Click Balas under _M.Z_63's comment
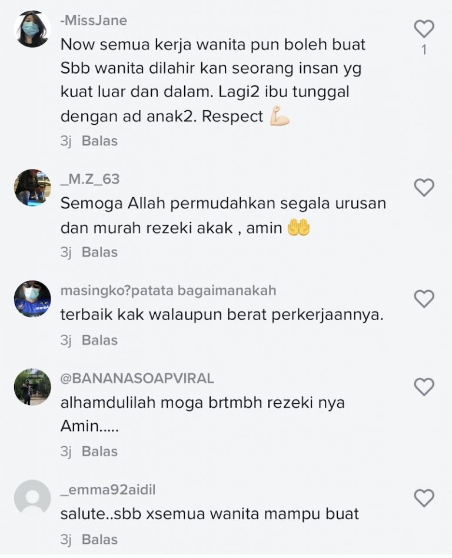This screenshot has width=452, height=558. (99, 252)
